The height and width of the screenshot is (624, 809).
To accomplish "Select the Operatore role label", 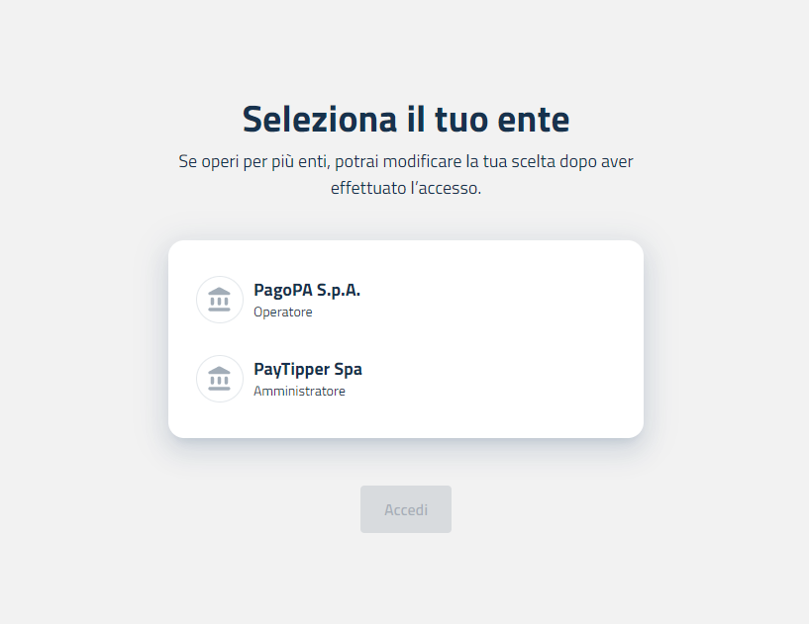I will tap(283, 312).
